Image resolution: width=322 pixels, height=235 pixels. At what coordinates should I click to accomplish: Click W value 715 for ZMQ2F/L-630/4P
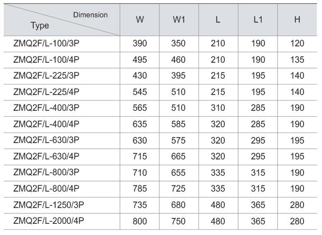[x=140, y=157]
